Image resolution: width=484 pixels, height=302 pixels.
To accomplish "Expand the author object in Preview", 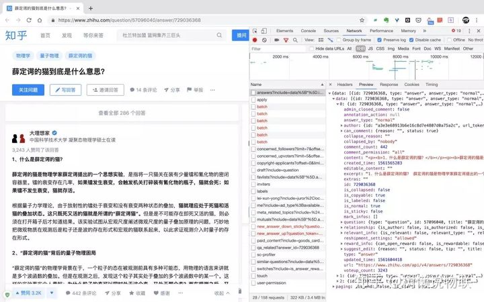I will [341, 125].
